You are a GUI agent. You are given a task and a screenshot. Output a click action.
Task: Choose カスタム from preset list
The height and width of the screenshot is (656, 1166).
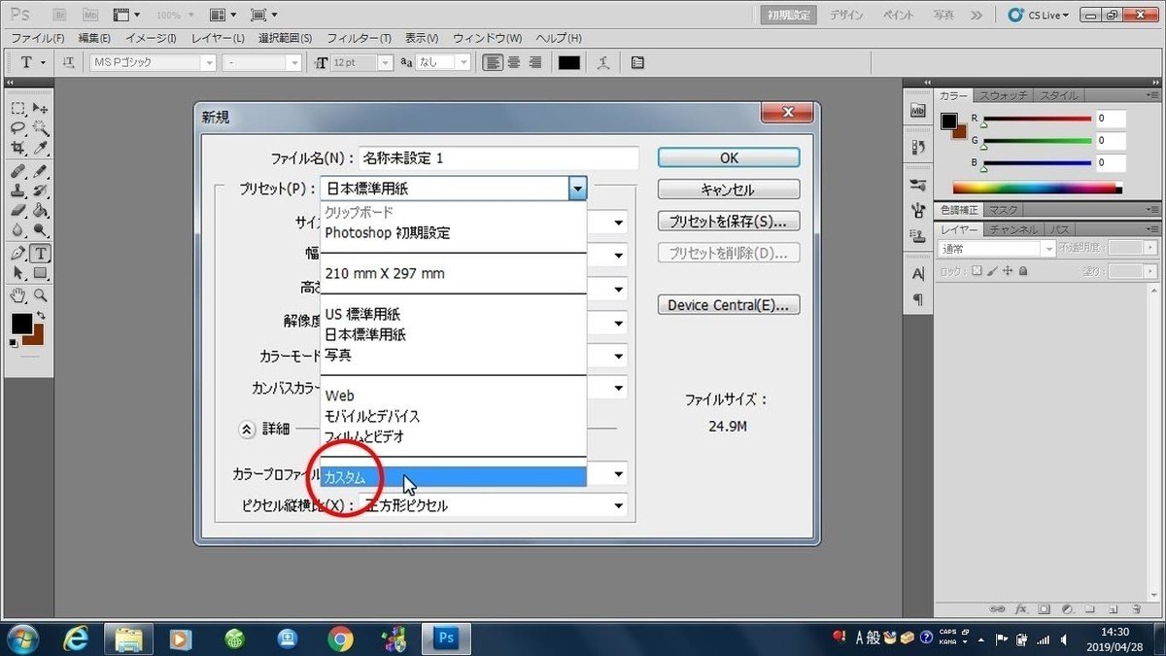[x=454, y=477]
